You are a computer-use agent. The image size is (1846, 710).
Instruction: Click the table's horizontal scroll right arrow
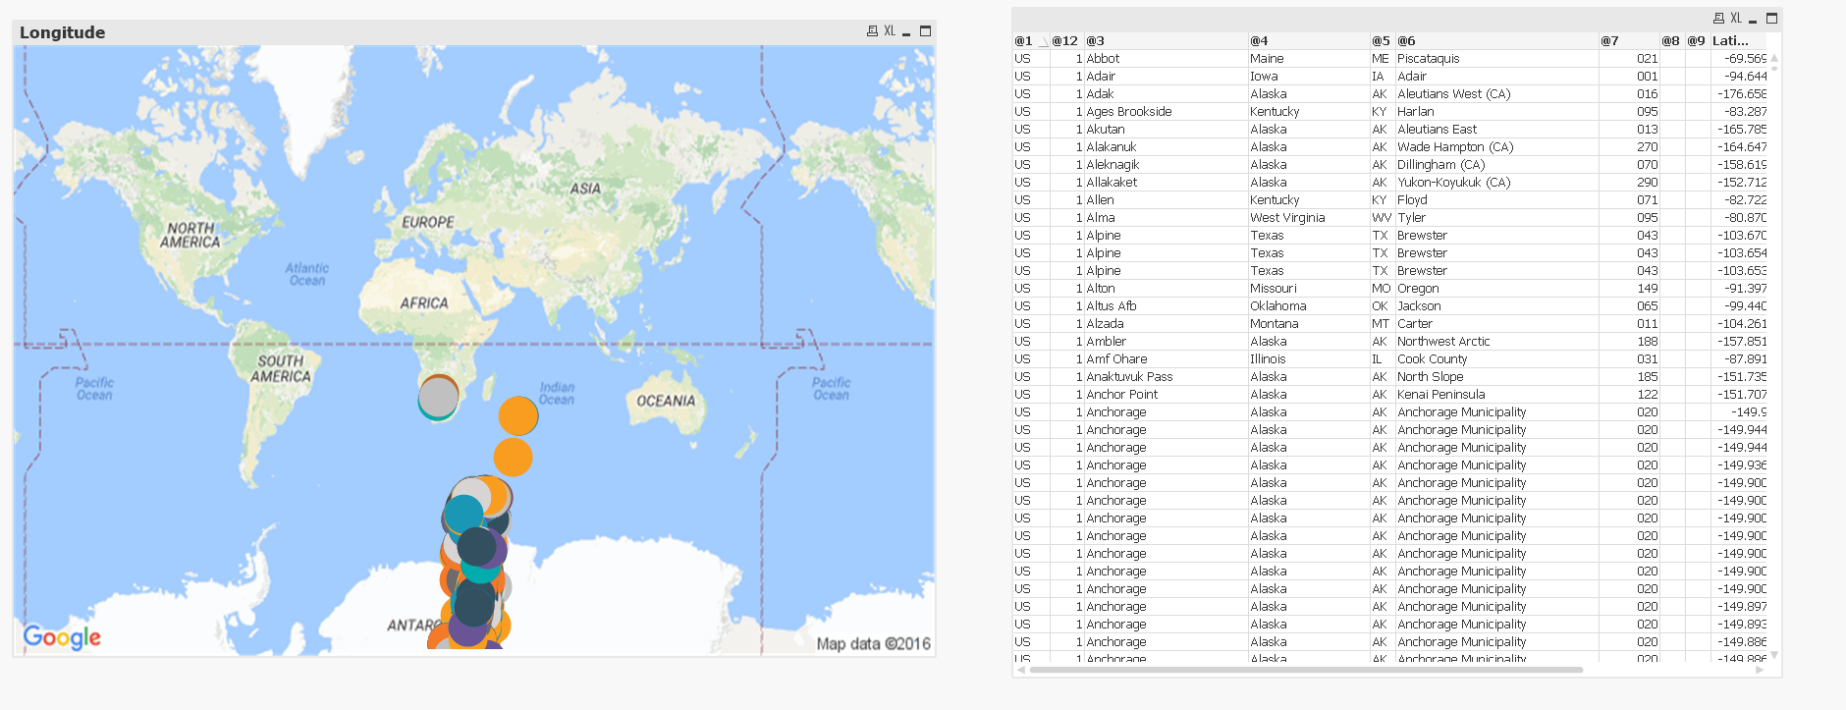1760,670
